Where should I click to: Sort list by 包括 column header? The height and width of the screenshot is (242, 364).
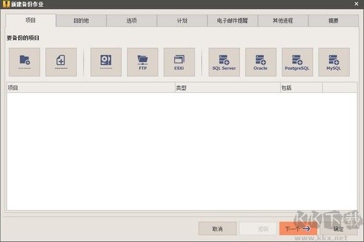click(x=302, y=88)
